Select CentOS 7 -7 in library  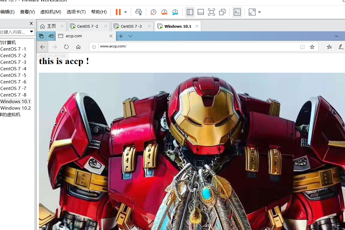13,88
